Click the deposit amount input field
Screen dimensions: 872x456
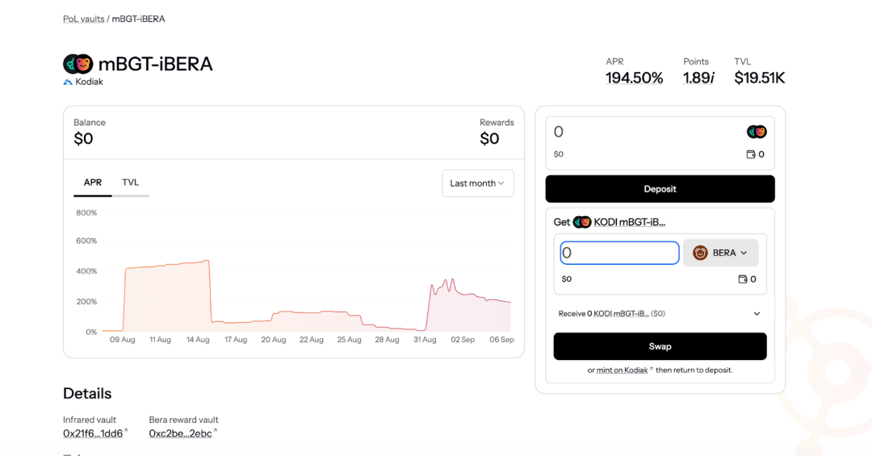pyautogui.click(x=646, y=132)
